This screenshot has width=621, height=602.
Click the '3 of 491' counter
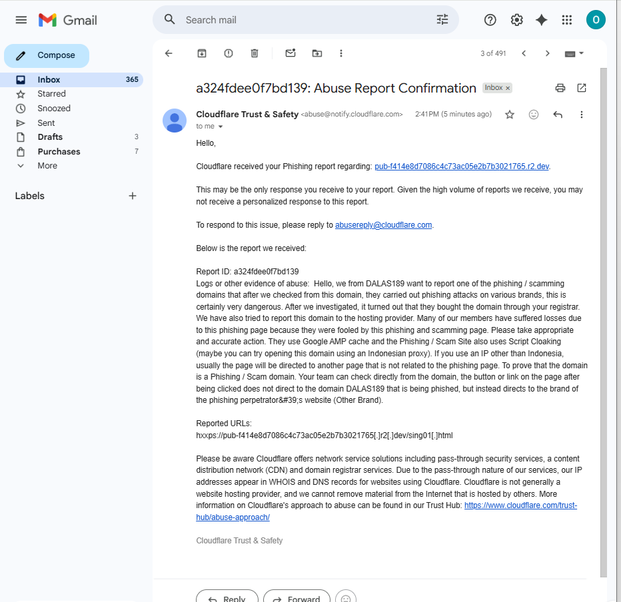[493, 53]
